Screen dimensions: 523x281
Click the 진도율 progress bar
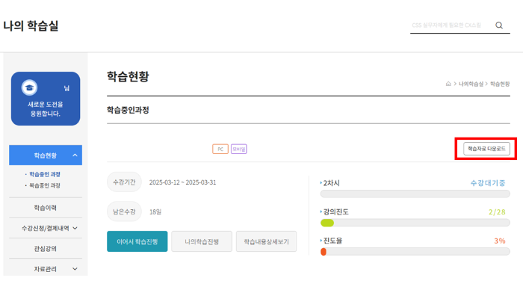(x=415, y=252)
